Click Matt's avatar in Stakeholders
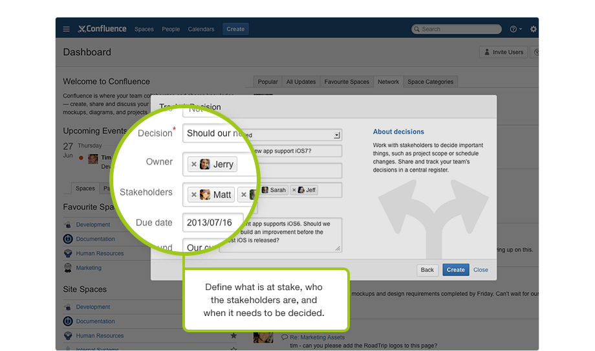 tap(205, 195)
